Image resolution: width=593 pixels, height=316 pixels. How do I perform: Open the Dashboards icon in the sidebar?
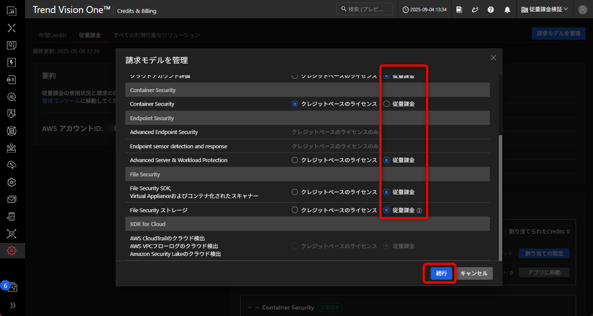click(x=12, y=11)
